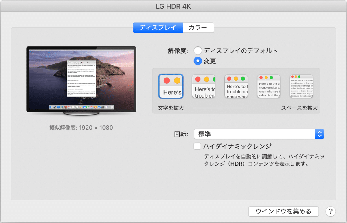
Task: Click the green Messages icon in the preview dock
Action: 88,107
